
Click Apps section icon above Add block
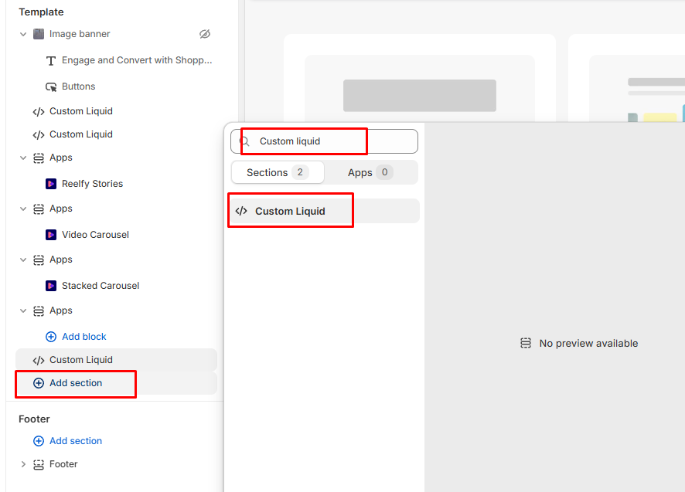pos(39,310)
